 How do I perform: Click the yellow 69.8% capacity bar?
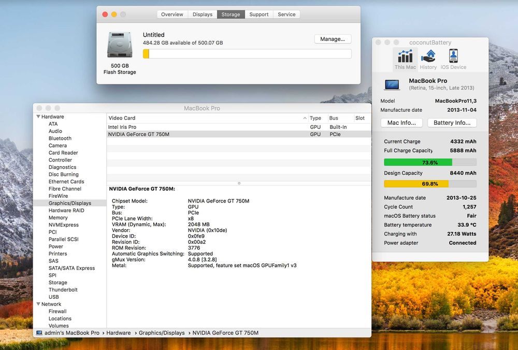click(430, 184)
